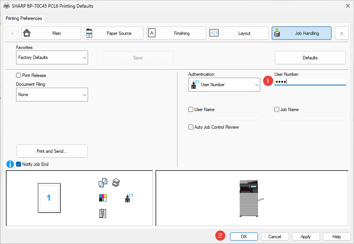Expand the Document Filing dropdown

pyautogui.click(x=52, y=95)
